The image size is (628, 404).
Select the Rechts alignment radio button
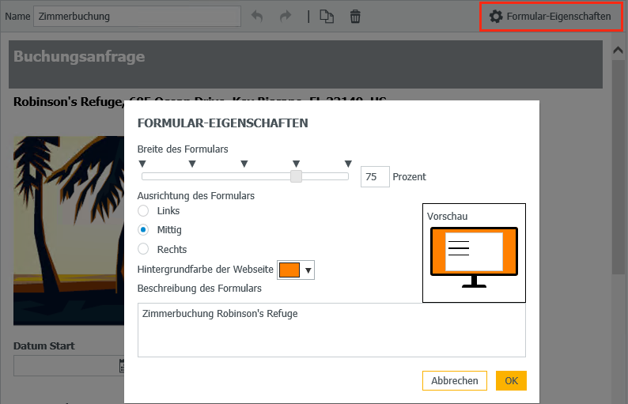click(143, 249)
